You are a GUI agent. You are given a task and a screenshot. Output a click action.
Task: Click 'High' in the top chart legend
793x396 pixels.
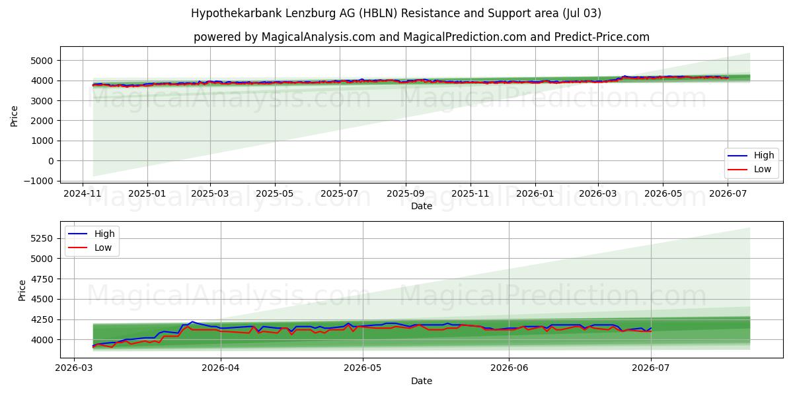(764, 156)
